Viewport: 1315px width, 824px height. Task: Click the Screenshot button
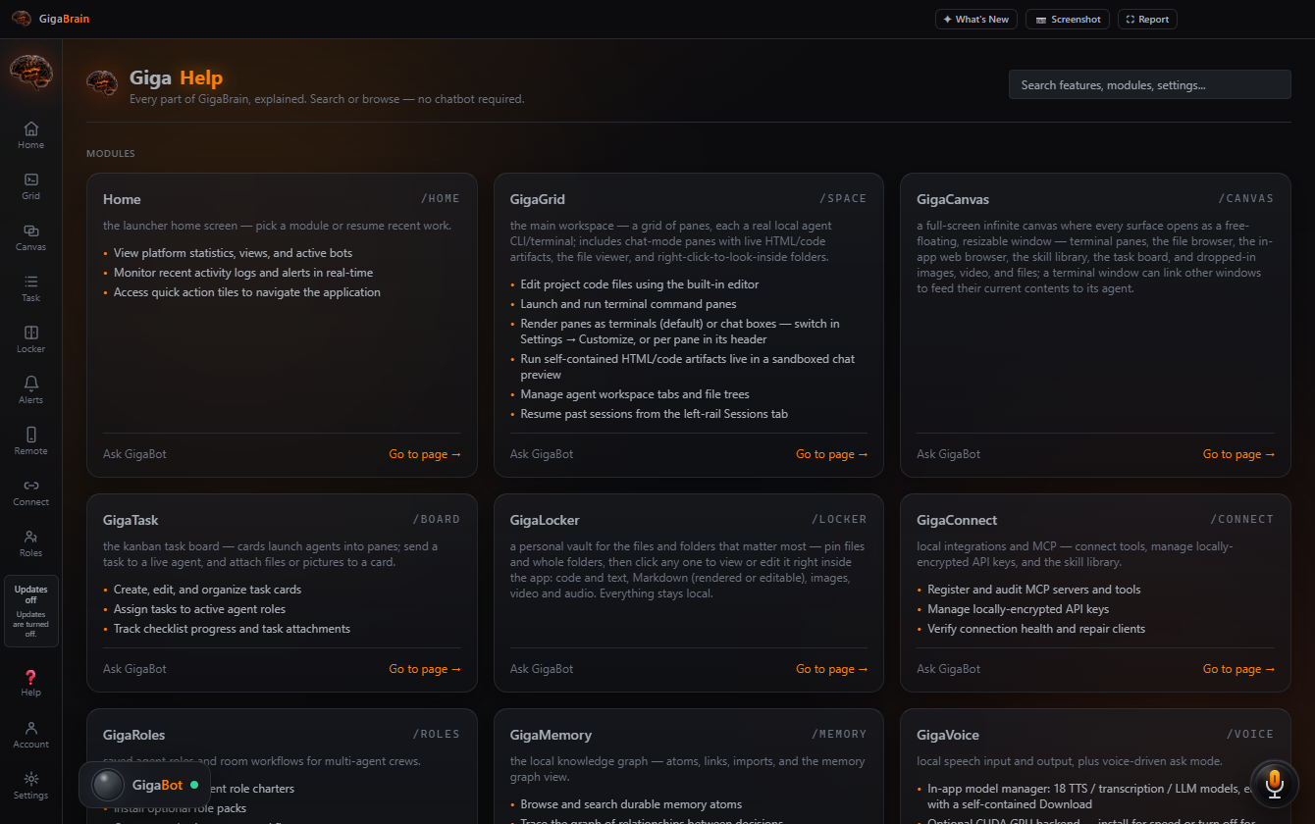1068,19
